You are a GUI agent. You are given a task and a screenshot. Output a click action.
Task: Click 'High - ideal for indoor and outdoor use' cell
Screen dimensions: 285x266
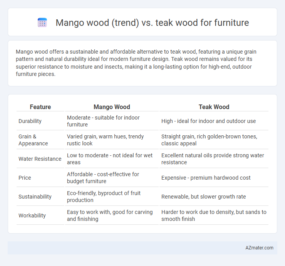pyautogui.click(x=214, y=121)
